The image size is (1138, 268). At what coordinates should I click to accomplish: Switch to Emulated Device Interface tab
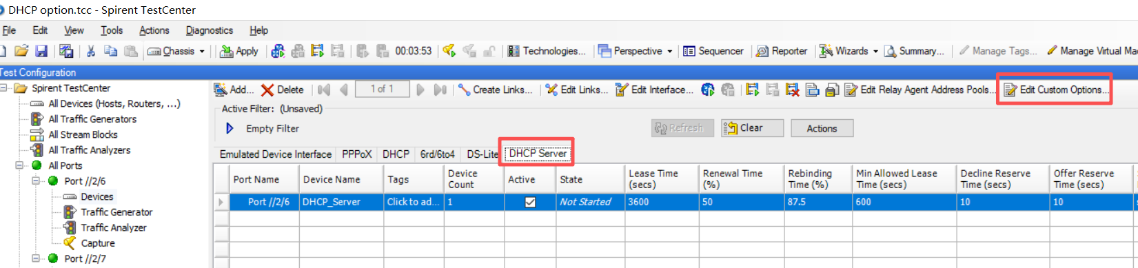click(276, 154)
